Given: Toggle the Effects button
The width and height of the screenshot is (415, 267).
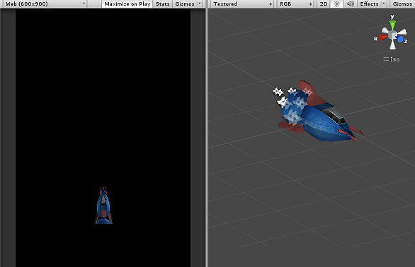Looking at the screenshot, I should tap(369, 4).
